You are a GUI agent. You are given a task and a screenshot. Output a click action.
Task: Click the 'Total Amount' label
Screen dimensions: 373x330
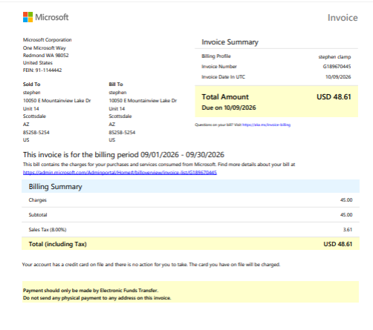(x=225, y=97)
